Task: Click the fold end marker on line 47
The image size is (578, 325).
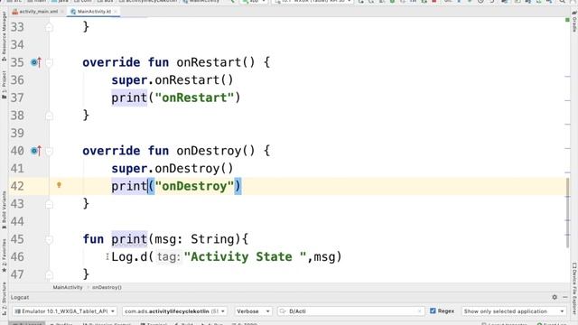Action: [49, 274]
